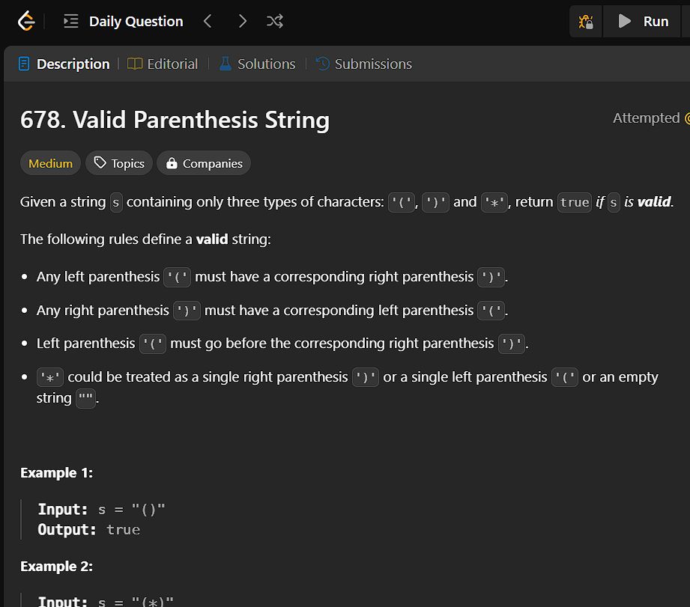
Task: Click the Daily Question label
Action: [136, 22]
